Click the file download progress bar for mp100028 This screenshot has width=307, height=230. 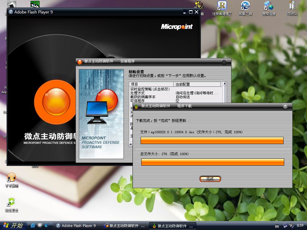212,140
